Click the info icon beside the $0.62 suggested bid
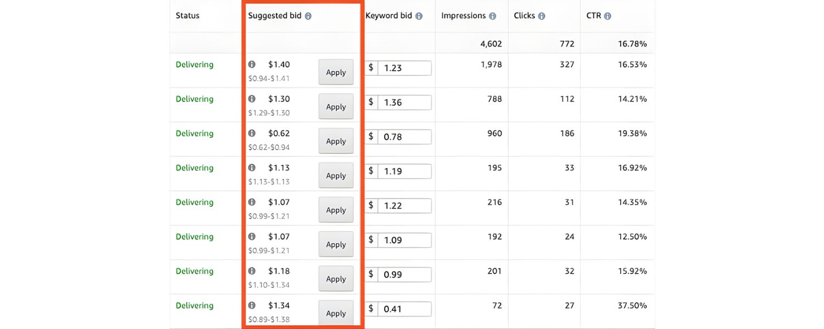This screenshot has height=329, width=824. click(252, 133)
